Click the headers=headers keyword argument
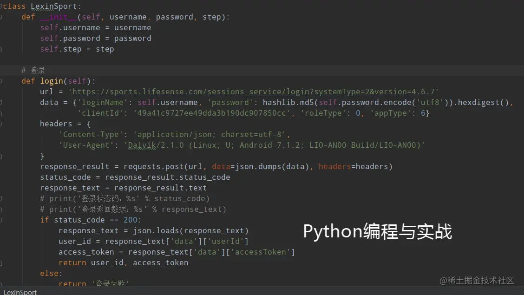This screenshot has height=295, width=524. [353, 167]
